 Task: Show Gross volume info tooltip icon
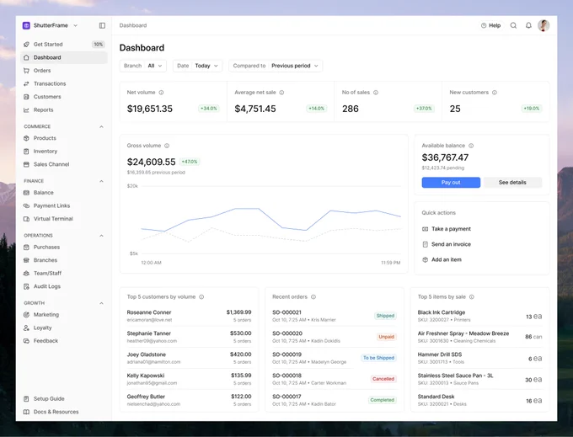tap(167, 146)
